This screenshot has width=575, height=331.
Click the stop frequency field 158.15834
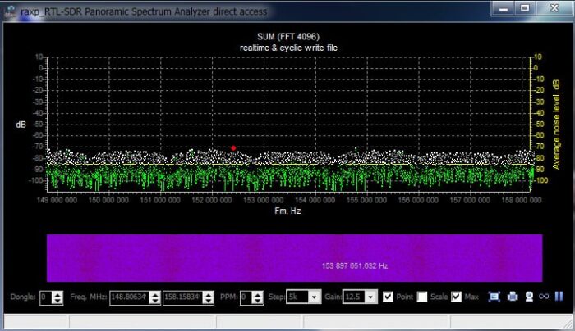click(184, 297)
